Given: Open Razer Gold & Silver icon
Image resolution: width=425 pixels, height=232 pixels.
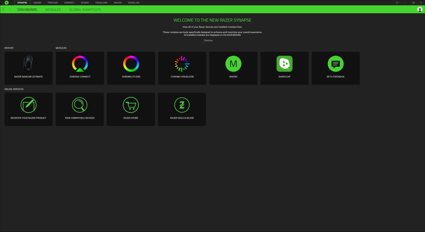Looking at the screenshot, I should [182, 105].
